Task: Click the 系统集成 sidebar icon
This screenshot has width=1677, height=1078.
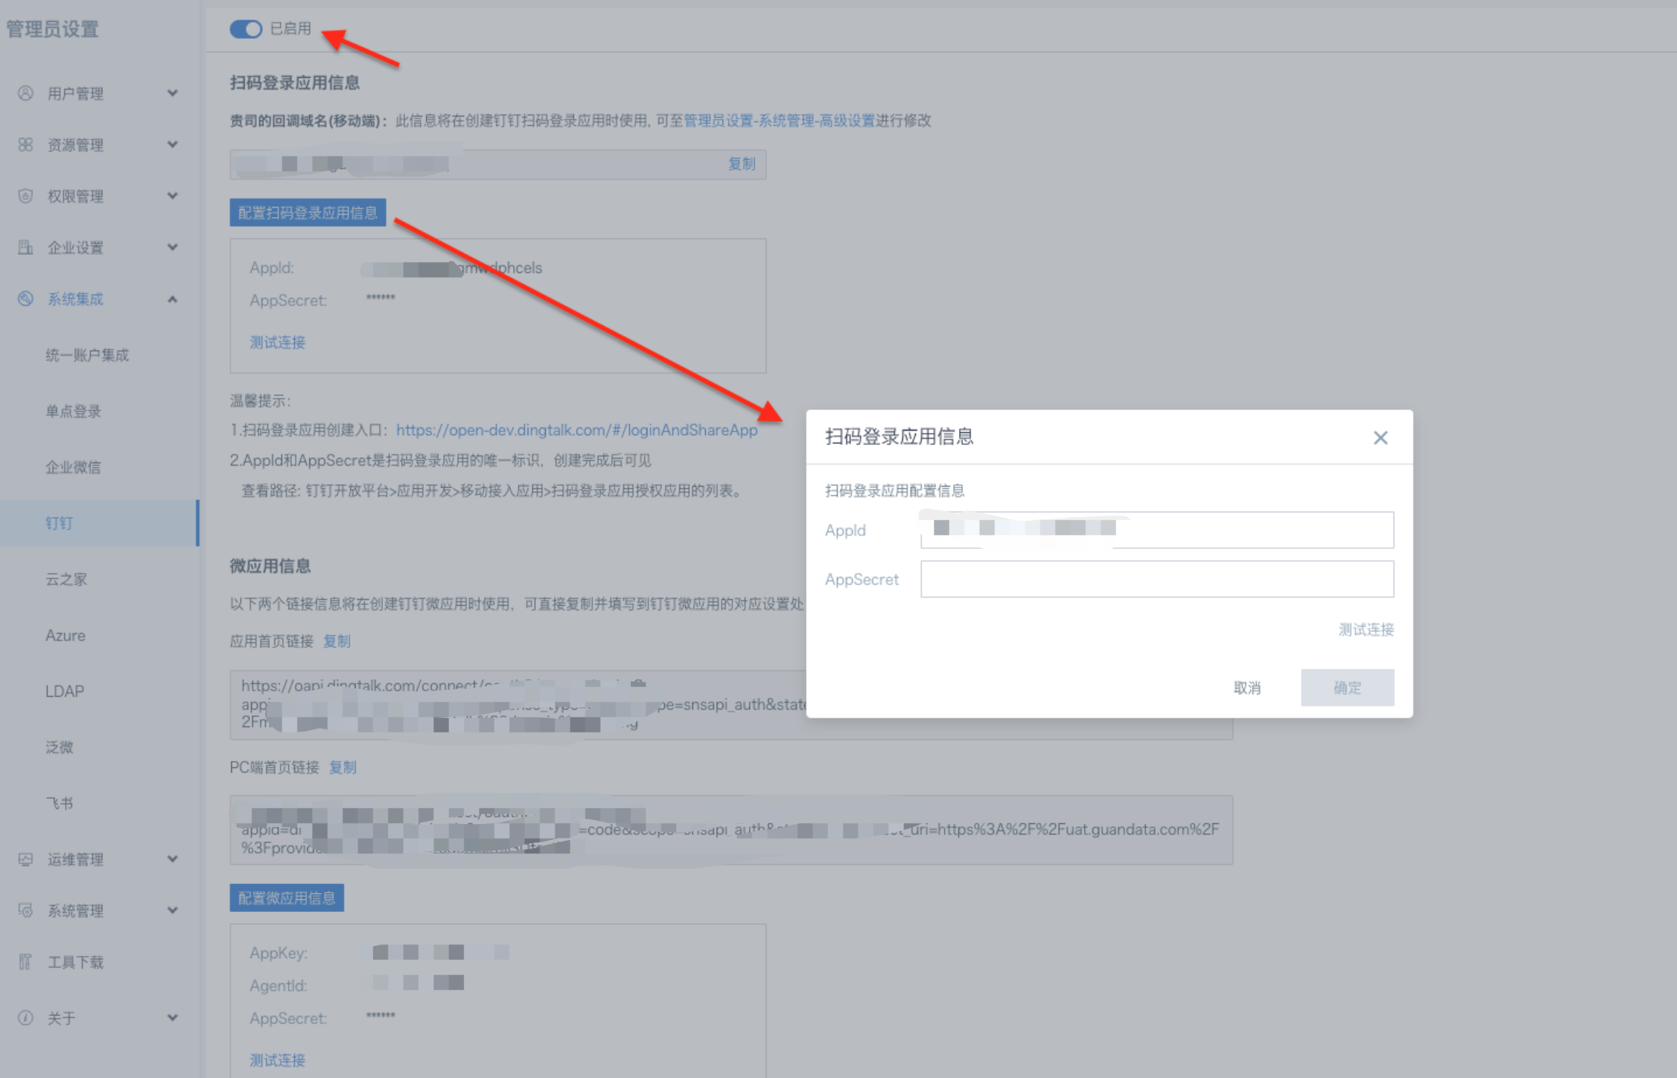Action: pyautogui.click(x=26, y=299)
